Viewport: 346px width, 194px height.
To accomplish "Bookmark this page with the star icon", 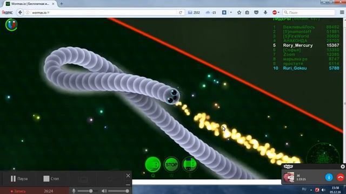I will (x=239, y=12).
